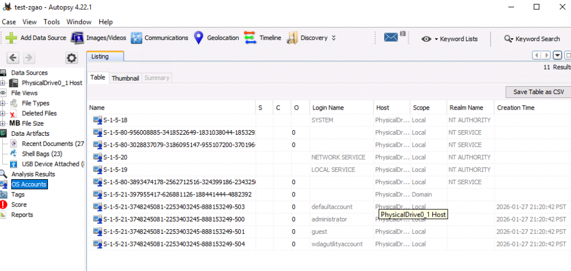
Task: Expand the File Types tree node
Action: pyautogui.click(x=3, y=103)
